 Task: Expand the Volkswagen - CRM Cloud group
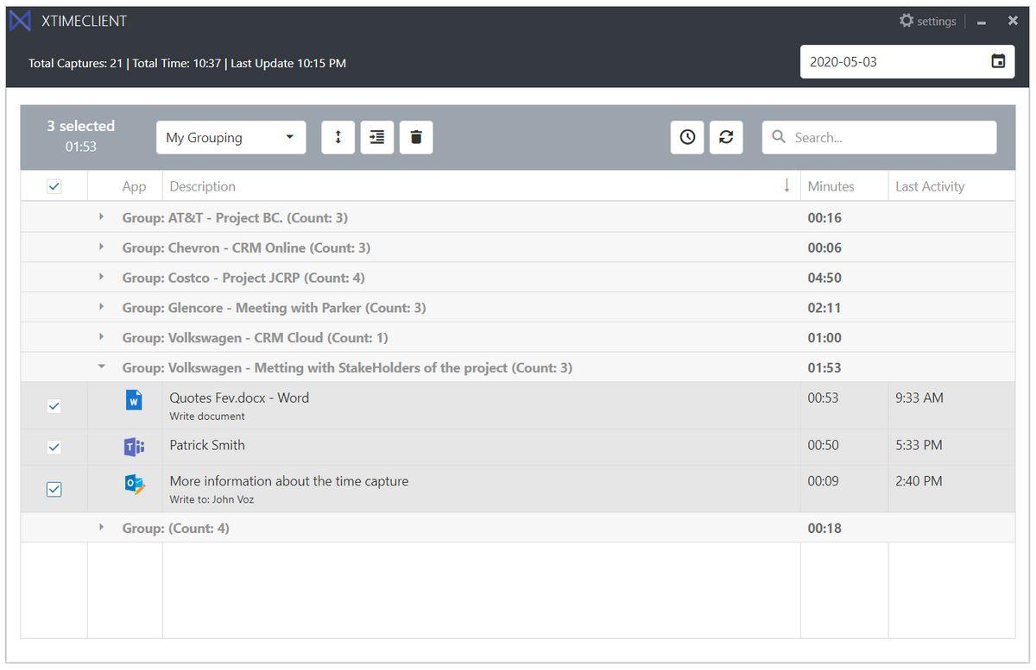[101, 337]
